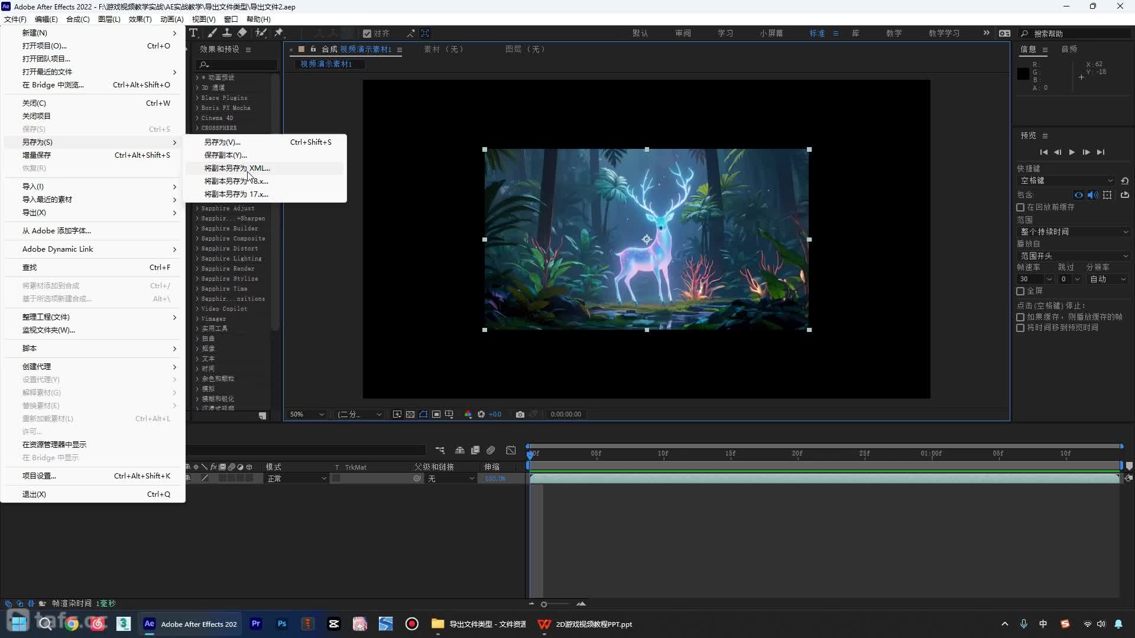This screenshot has height=638, width=1135.
Task: Open workspace panel icon next to search help
Action: coord(1004,34)
